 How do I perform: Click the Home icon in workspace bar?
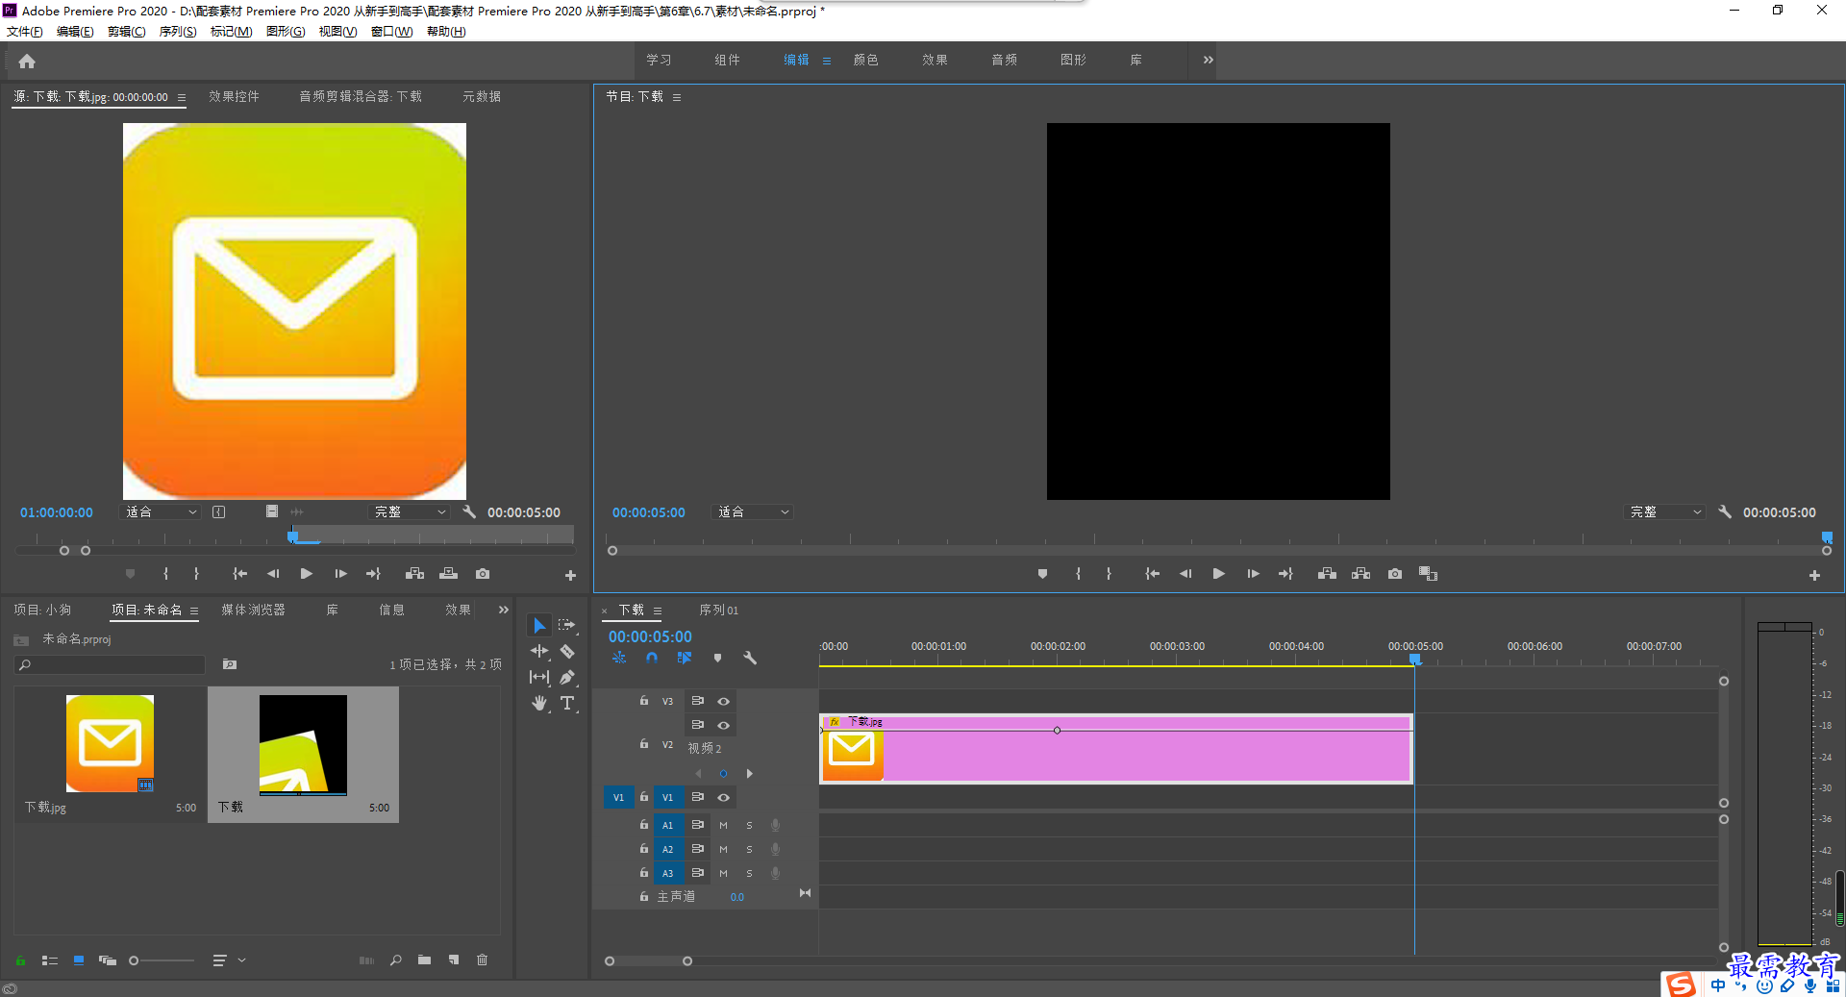[x=27, y=62]
